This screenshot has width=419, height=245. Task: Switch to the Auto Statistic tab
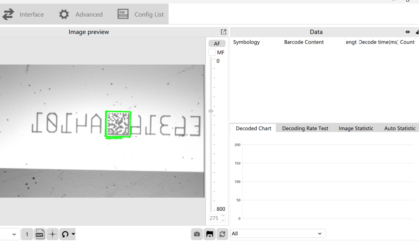[x=400, y=128]
